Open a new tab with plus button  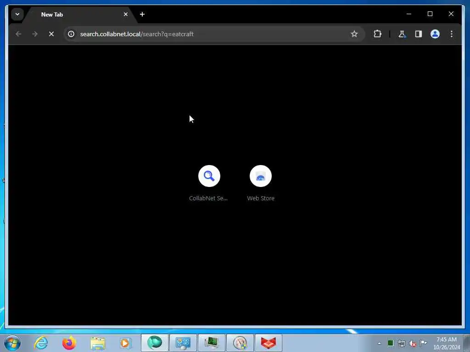click(142, 14)
